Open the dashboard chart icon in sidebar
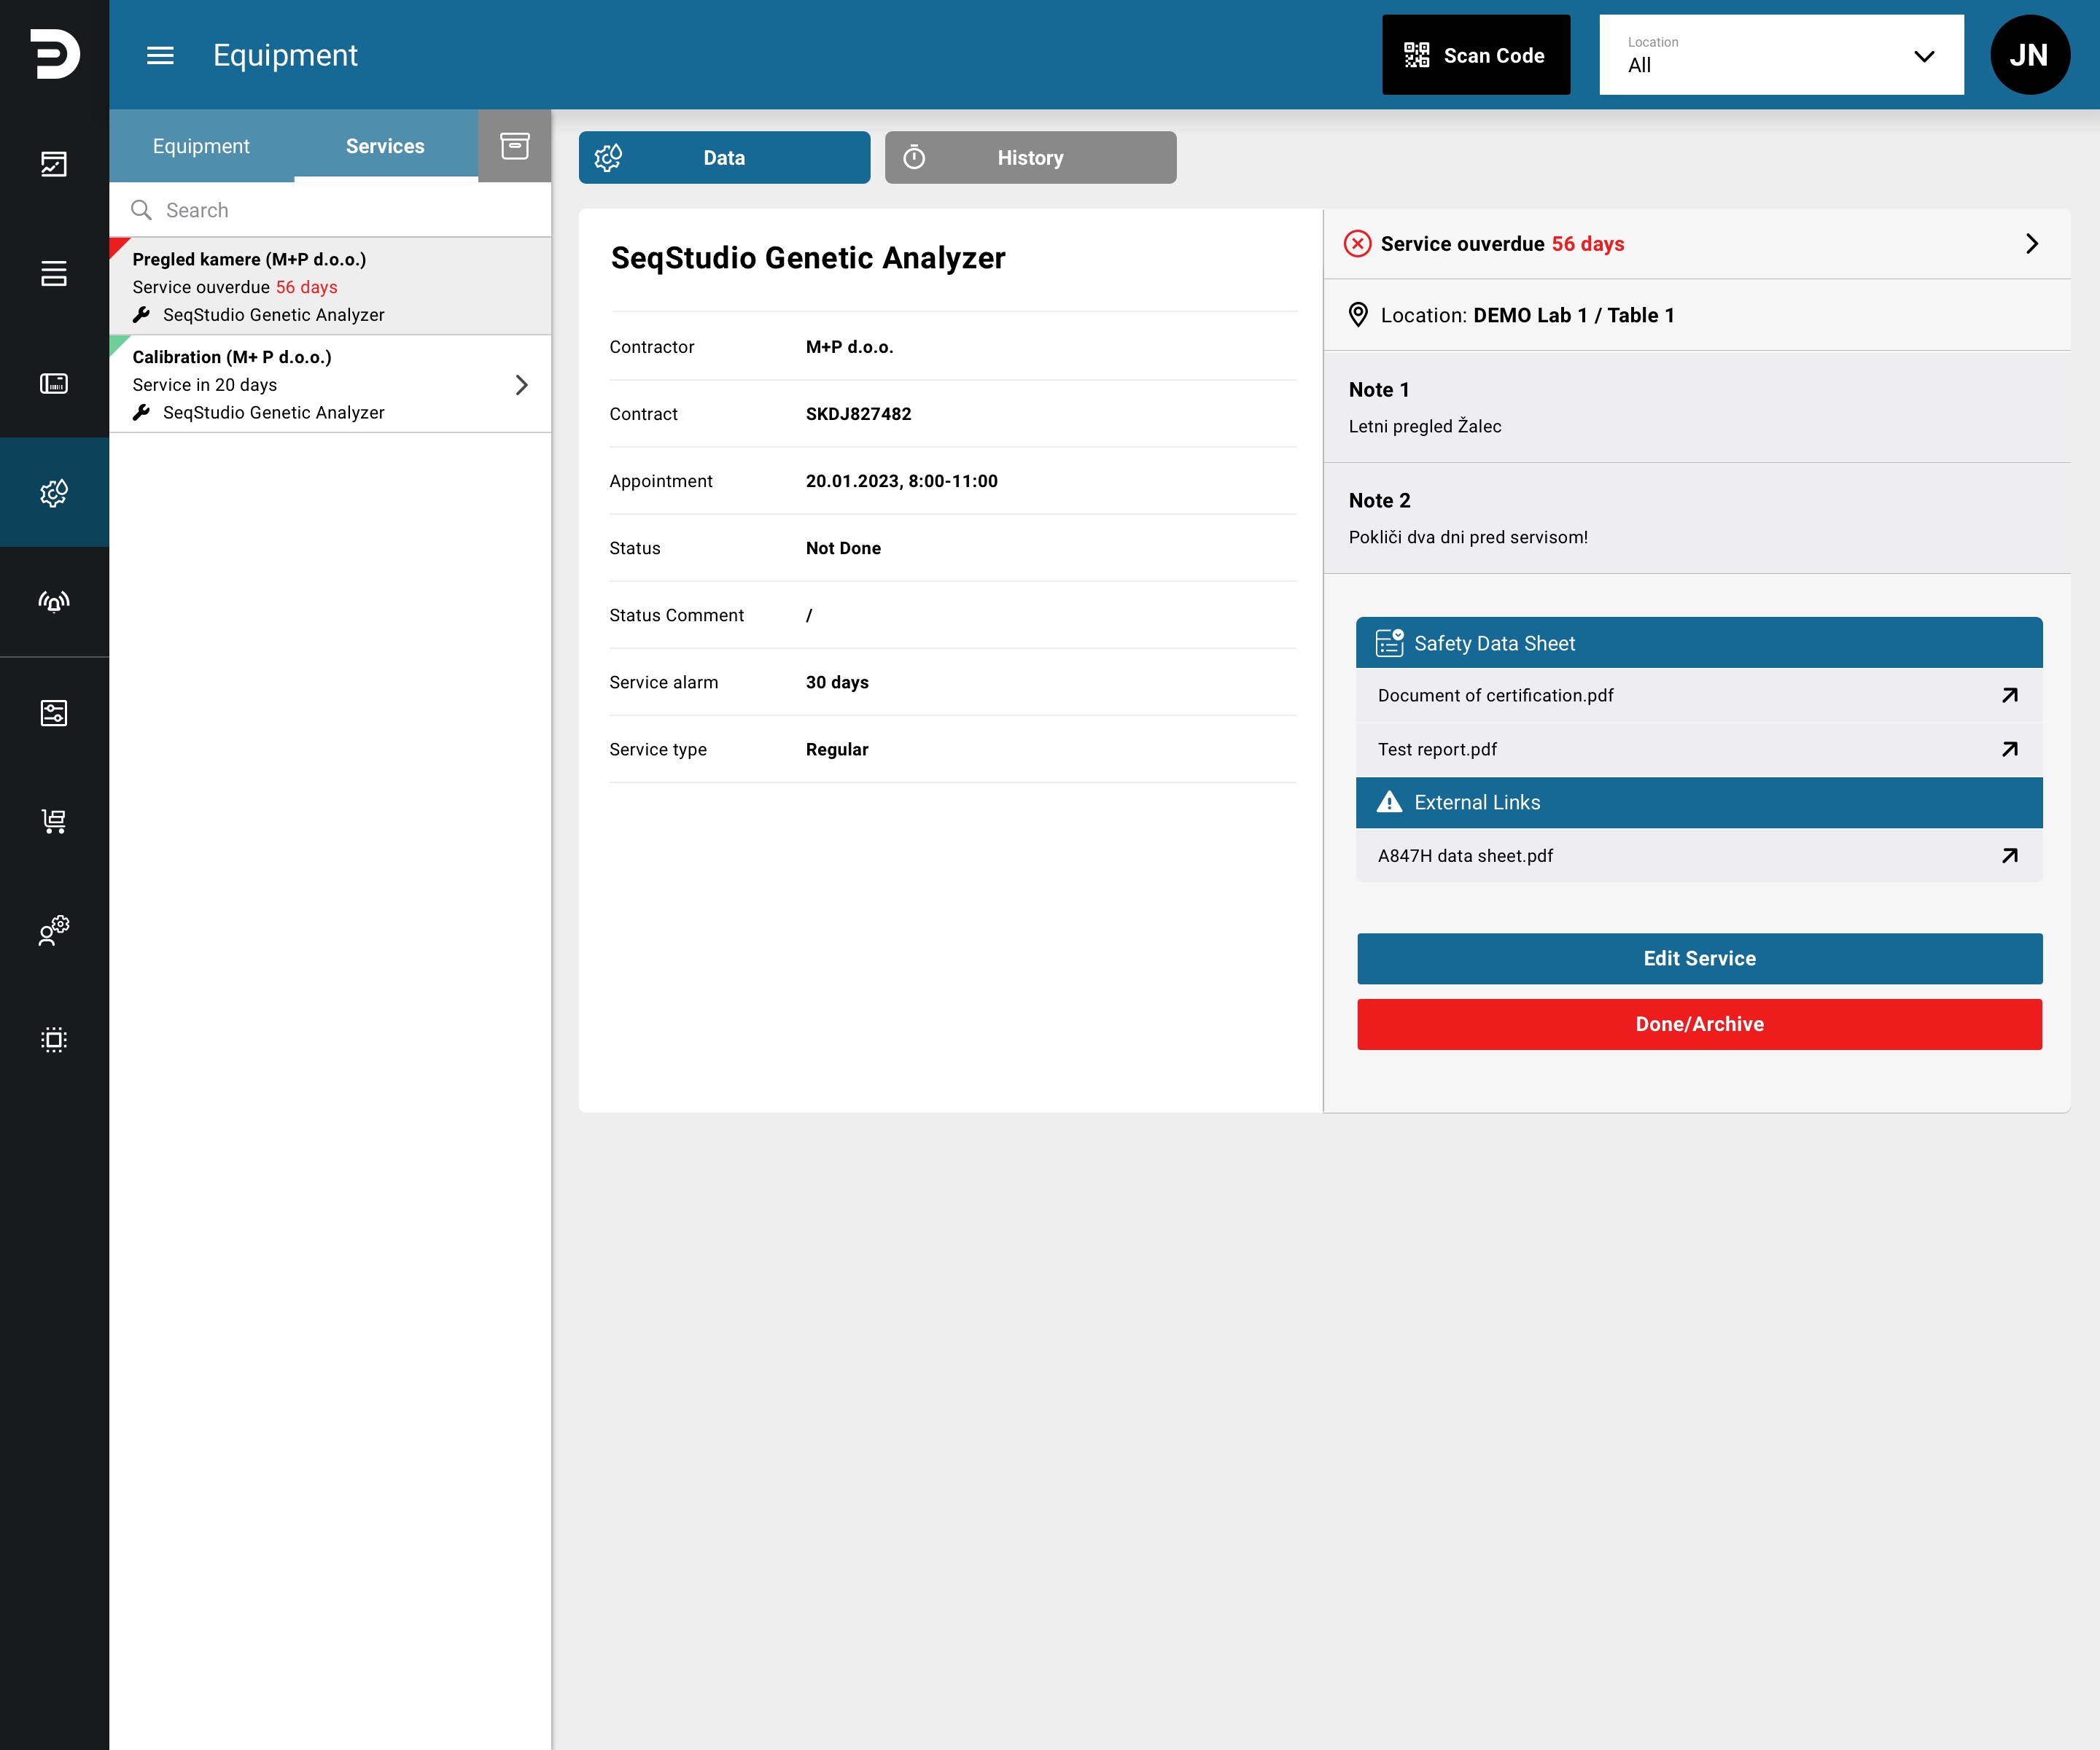 [54, 164]
